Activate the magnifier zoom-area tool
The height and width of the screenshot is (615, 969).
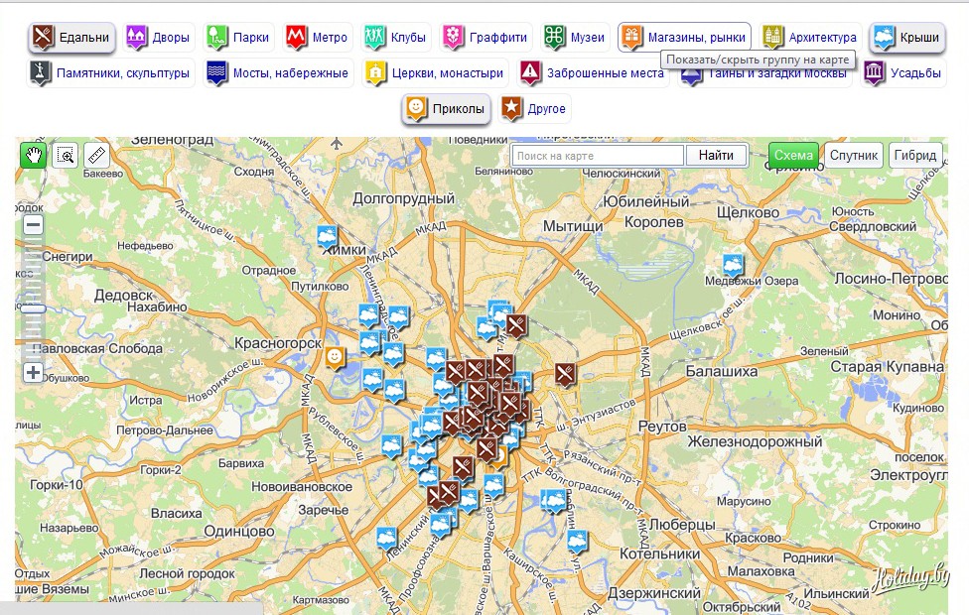click(x=66, y=155)
